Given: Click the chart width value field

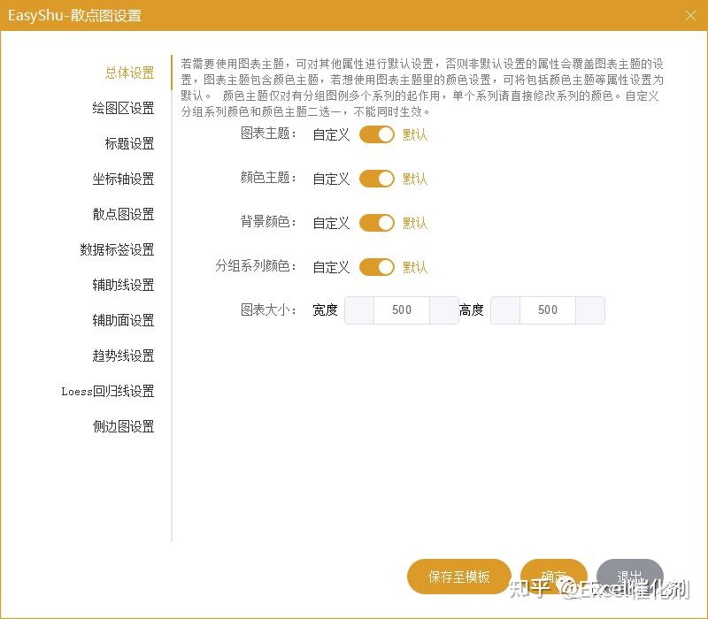Looking at the screenshot, I should (x=401, y=310).
